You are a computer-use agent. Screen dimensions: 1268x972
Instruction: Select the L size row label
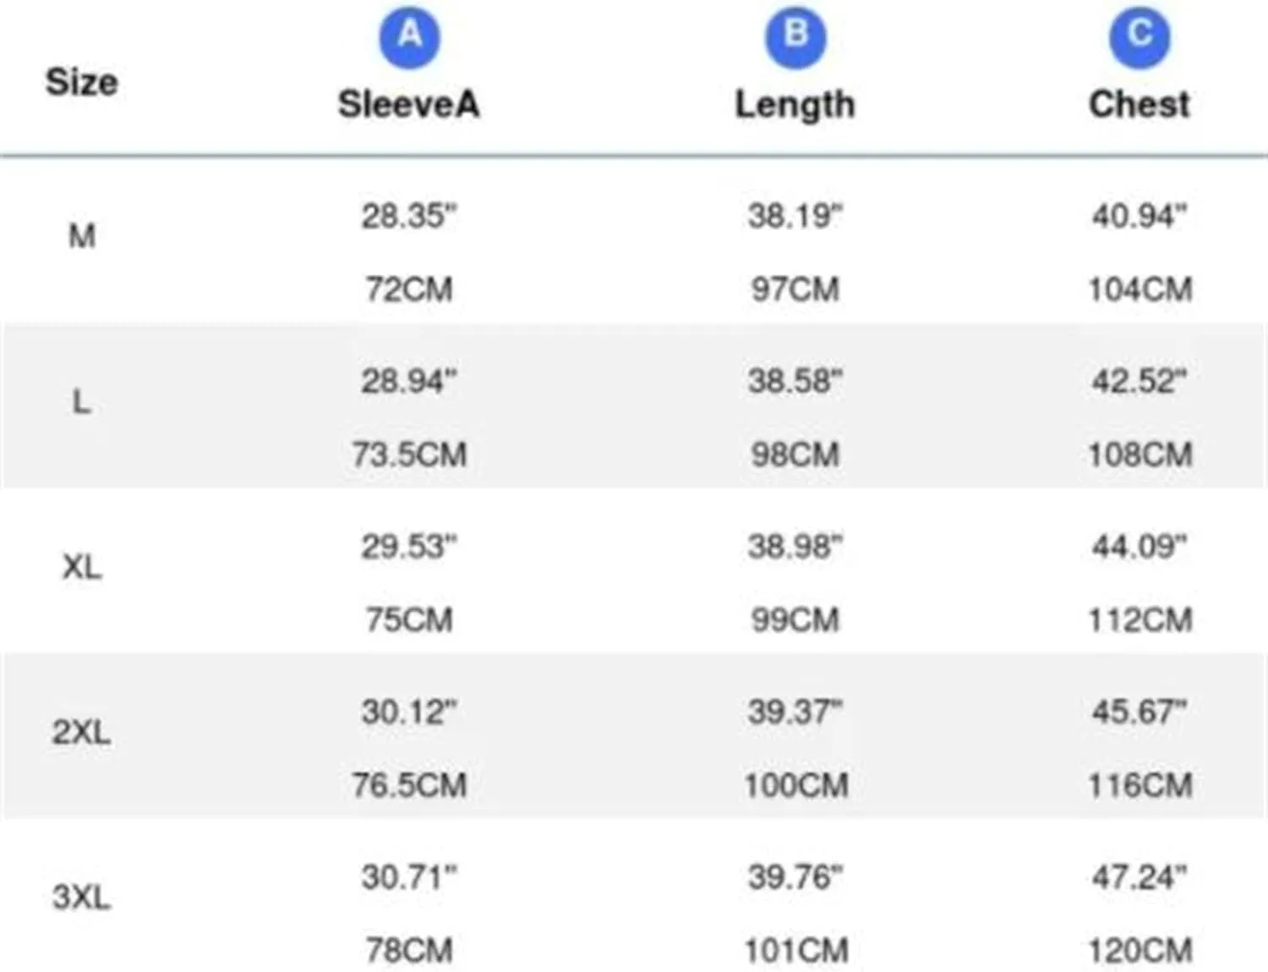click(x=81, y=401)
